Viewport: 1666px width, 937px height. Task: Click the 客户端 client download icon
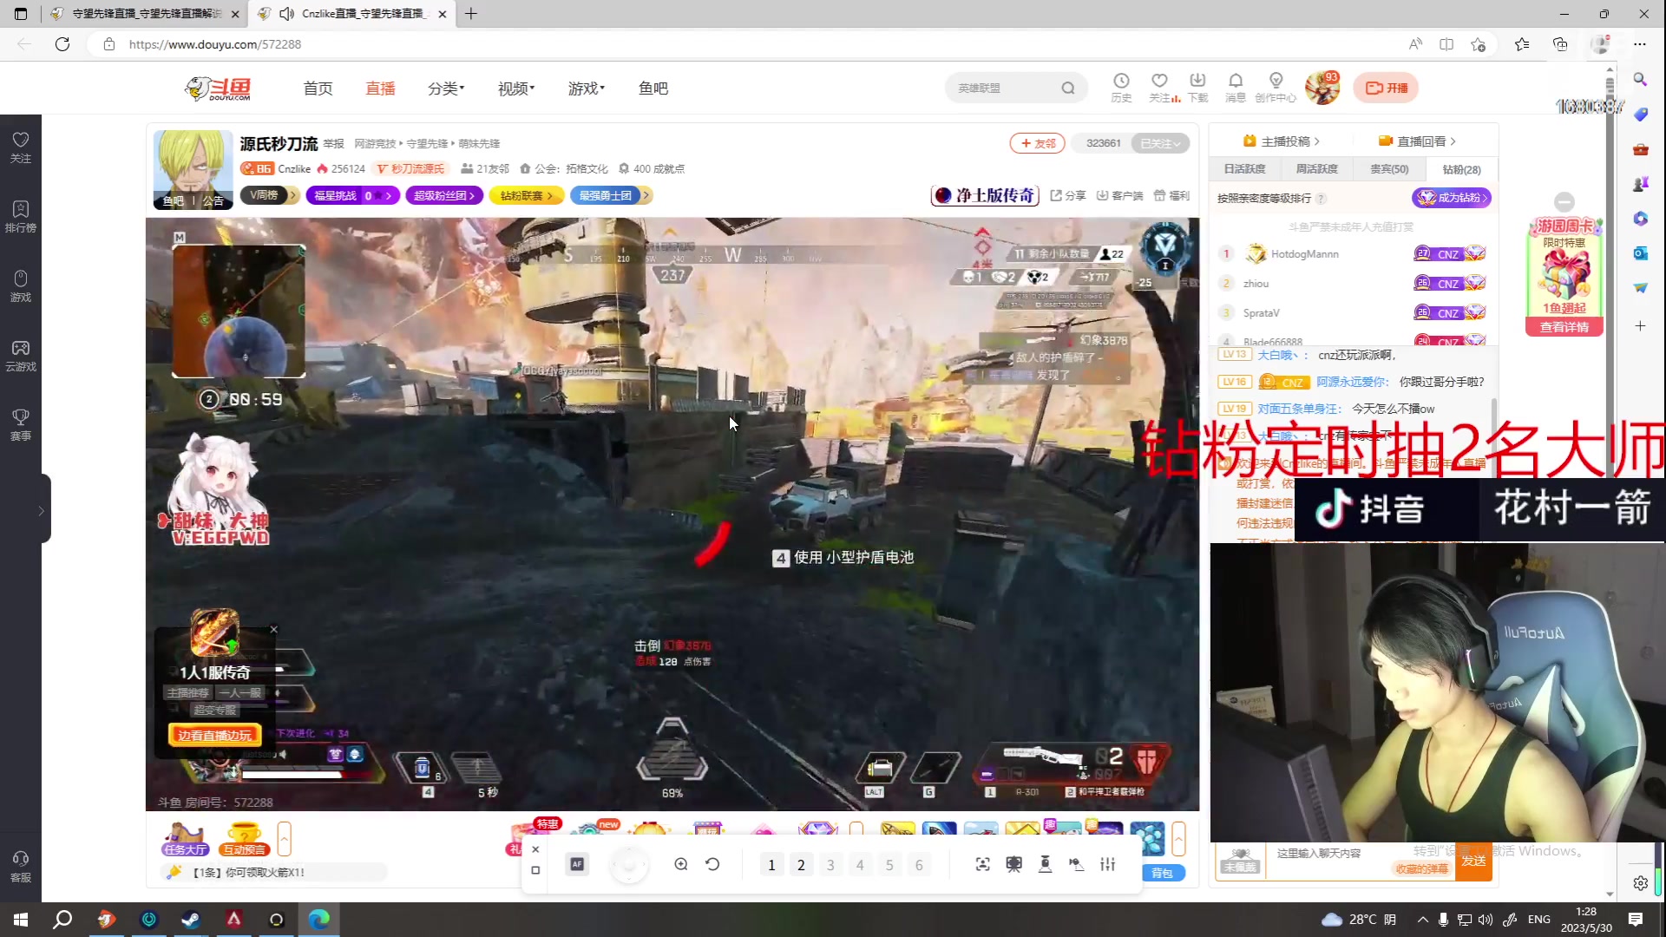pyautogui.click(x=1120, y=195)
